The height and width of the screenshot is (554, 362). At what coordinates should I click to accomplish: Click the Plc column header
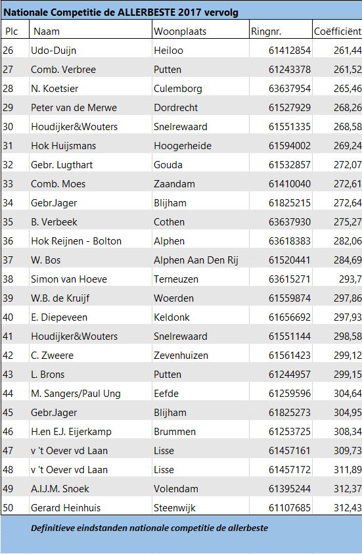[15, 30]
